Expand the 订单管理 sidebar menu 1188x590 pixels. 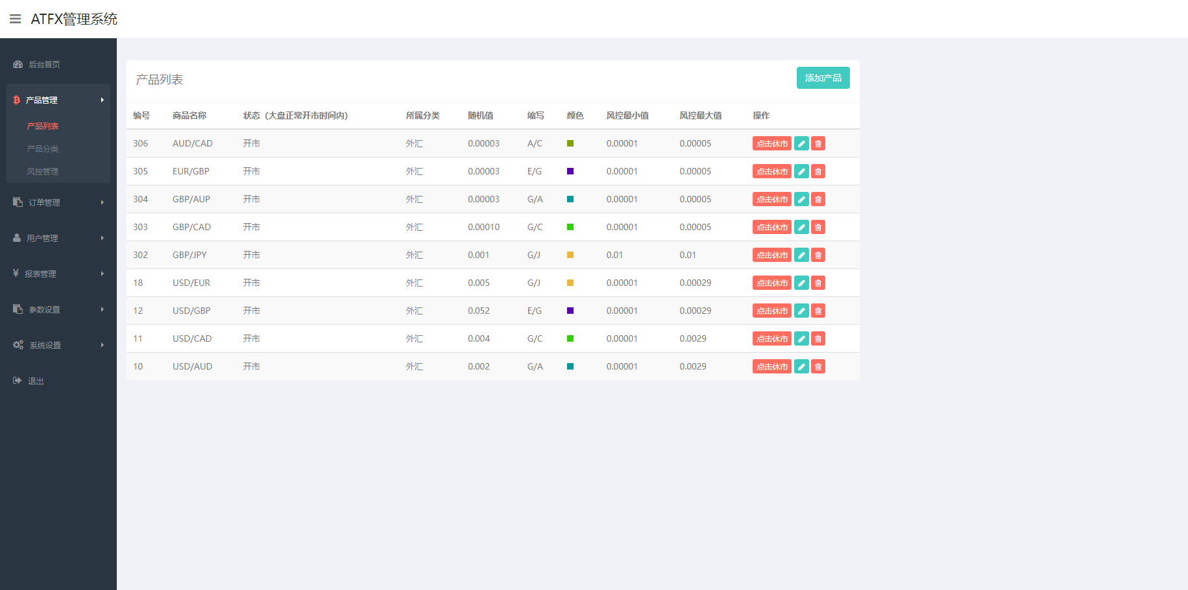(x=58, y=202)
